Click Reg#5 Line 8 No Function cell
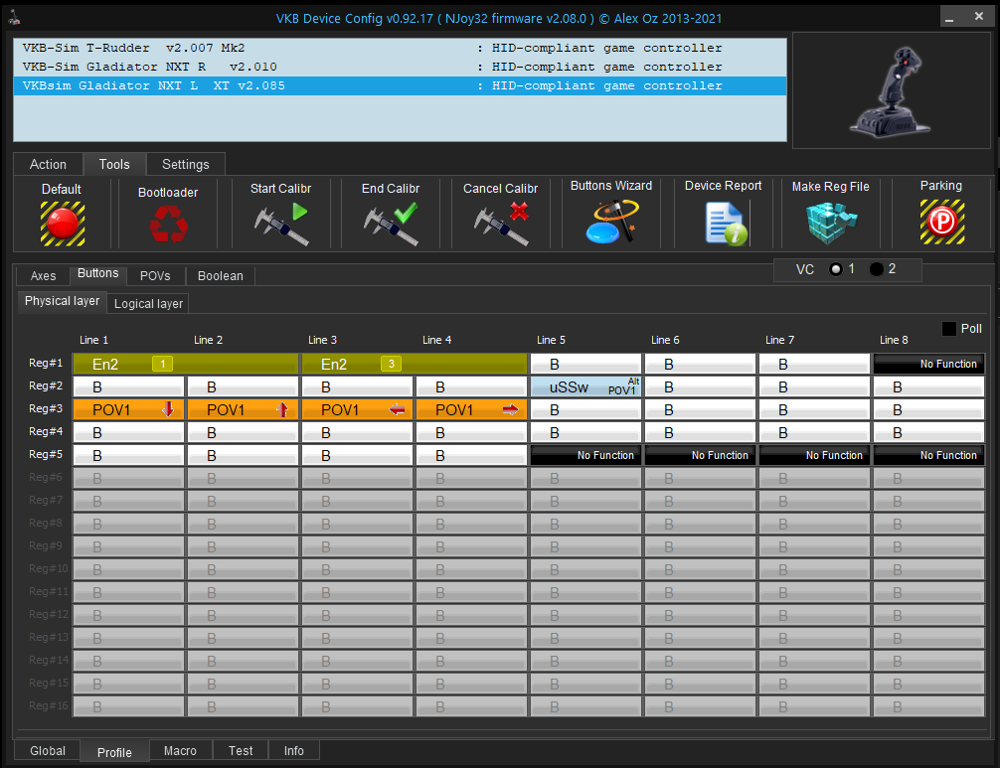Screen dimensions: 1000x768 click(x=929, y=455)
